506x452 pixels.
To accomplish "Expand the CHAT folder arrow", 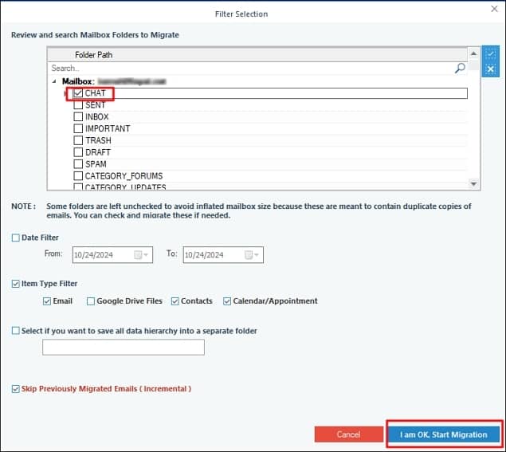I will click(x=65, y=93).
